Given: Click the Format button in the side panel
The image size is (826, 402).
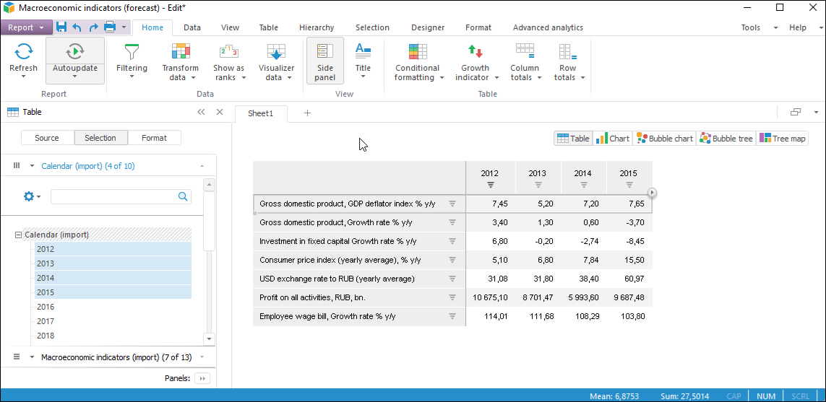Looking at the screenshot, I should click(x=154, y=138).
